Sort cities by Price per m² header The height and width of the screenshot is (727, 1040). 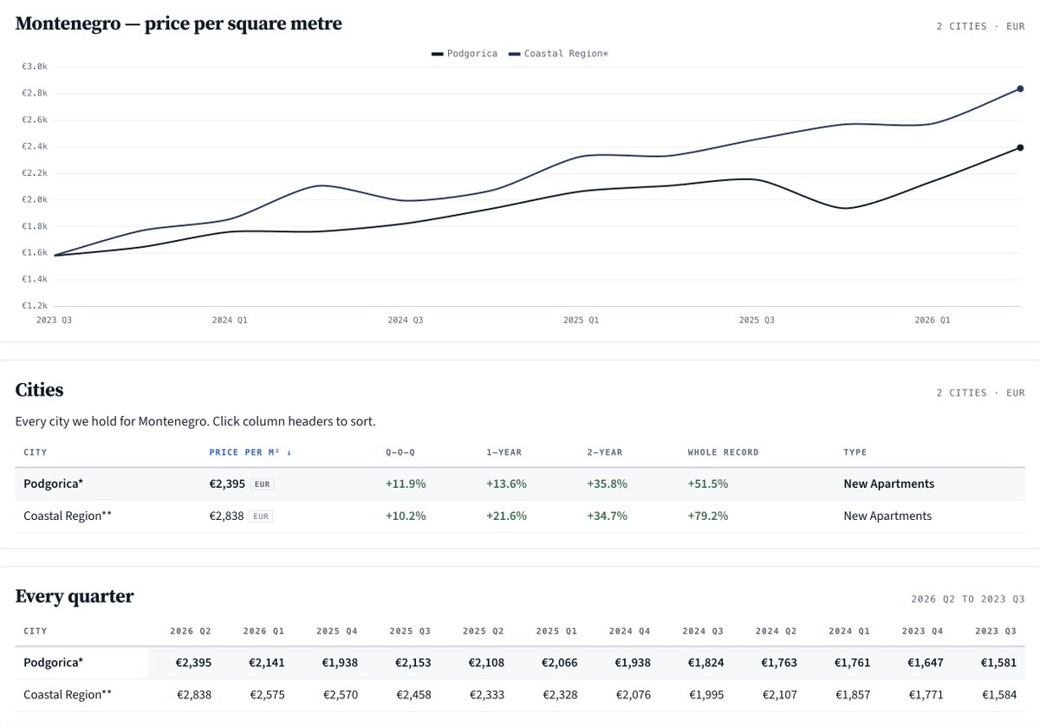[250, 452]
